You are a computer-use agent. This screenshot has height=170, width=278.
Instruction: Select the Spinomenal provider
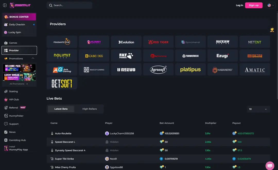click(190, 42)
